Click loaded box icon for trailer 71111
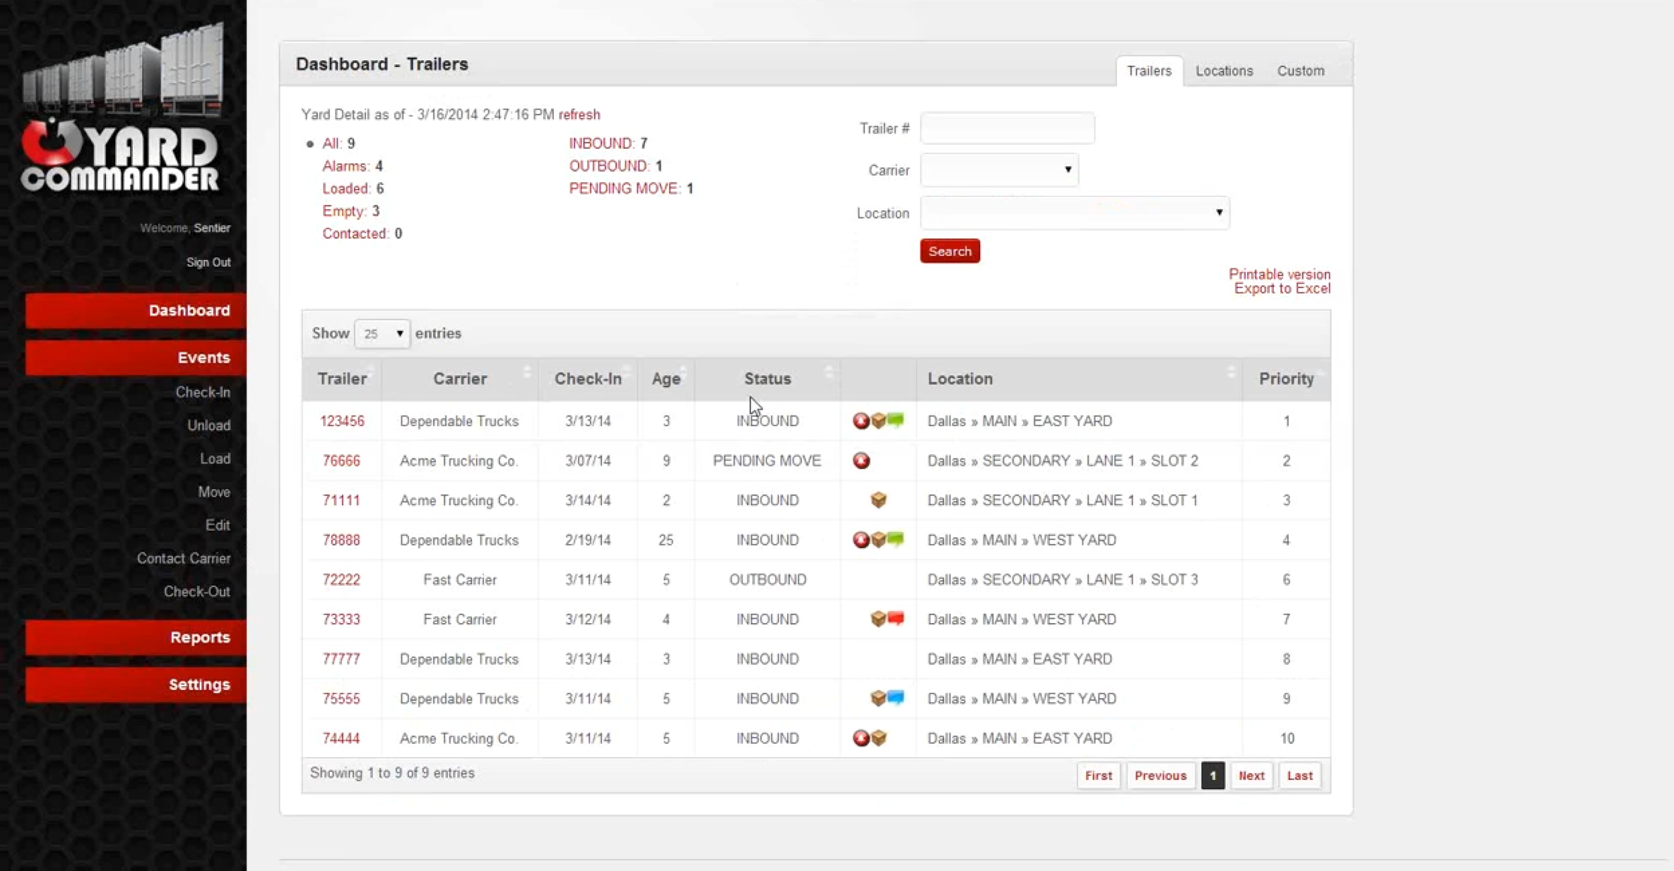This screenshot has width=1674, height=871. click(x=878, y=500)
